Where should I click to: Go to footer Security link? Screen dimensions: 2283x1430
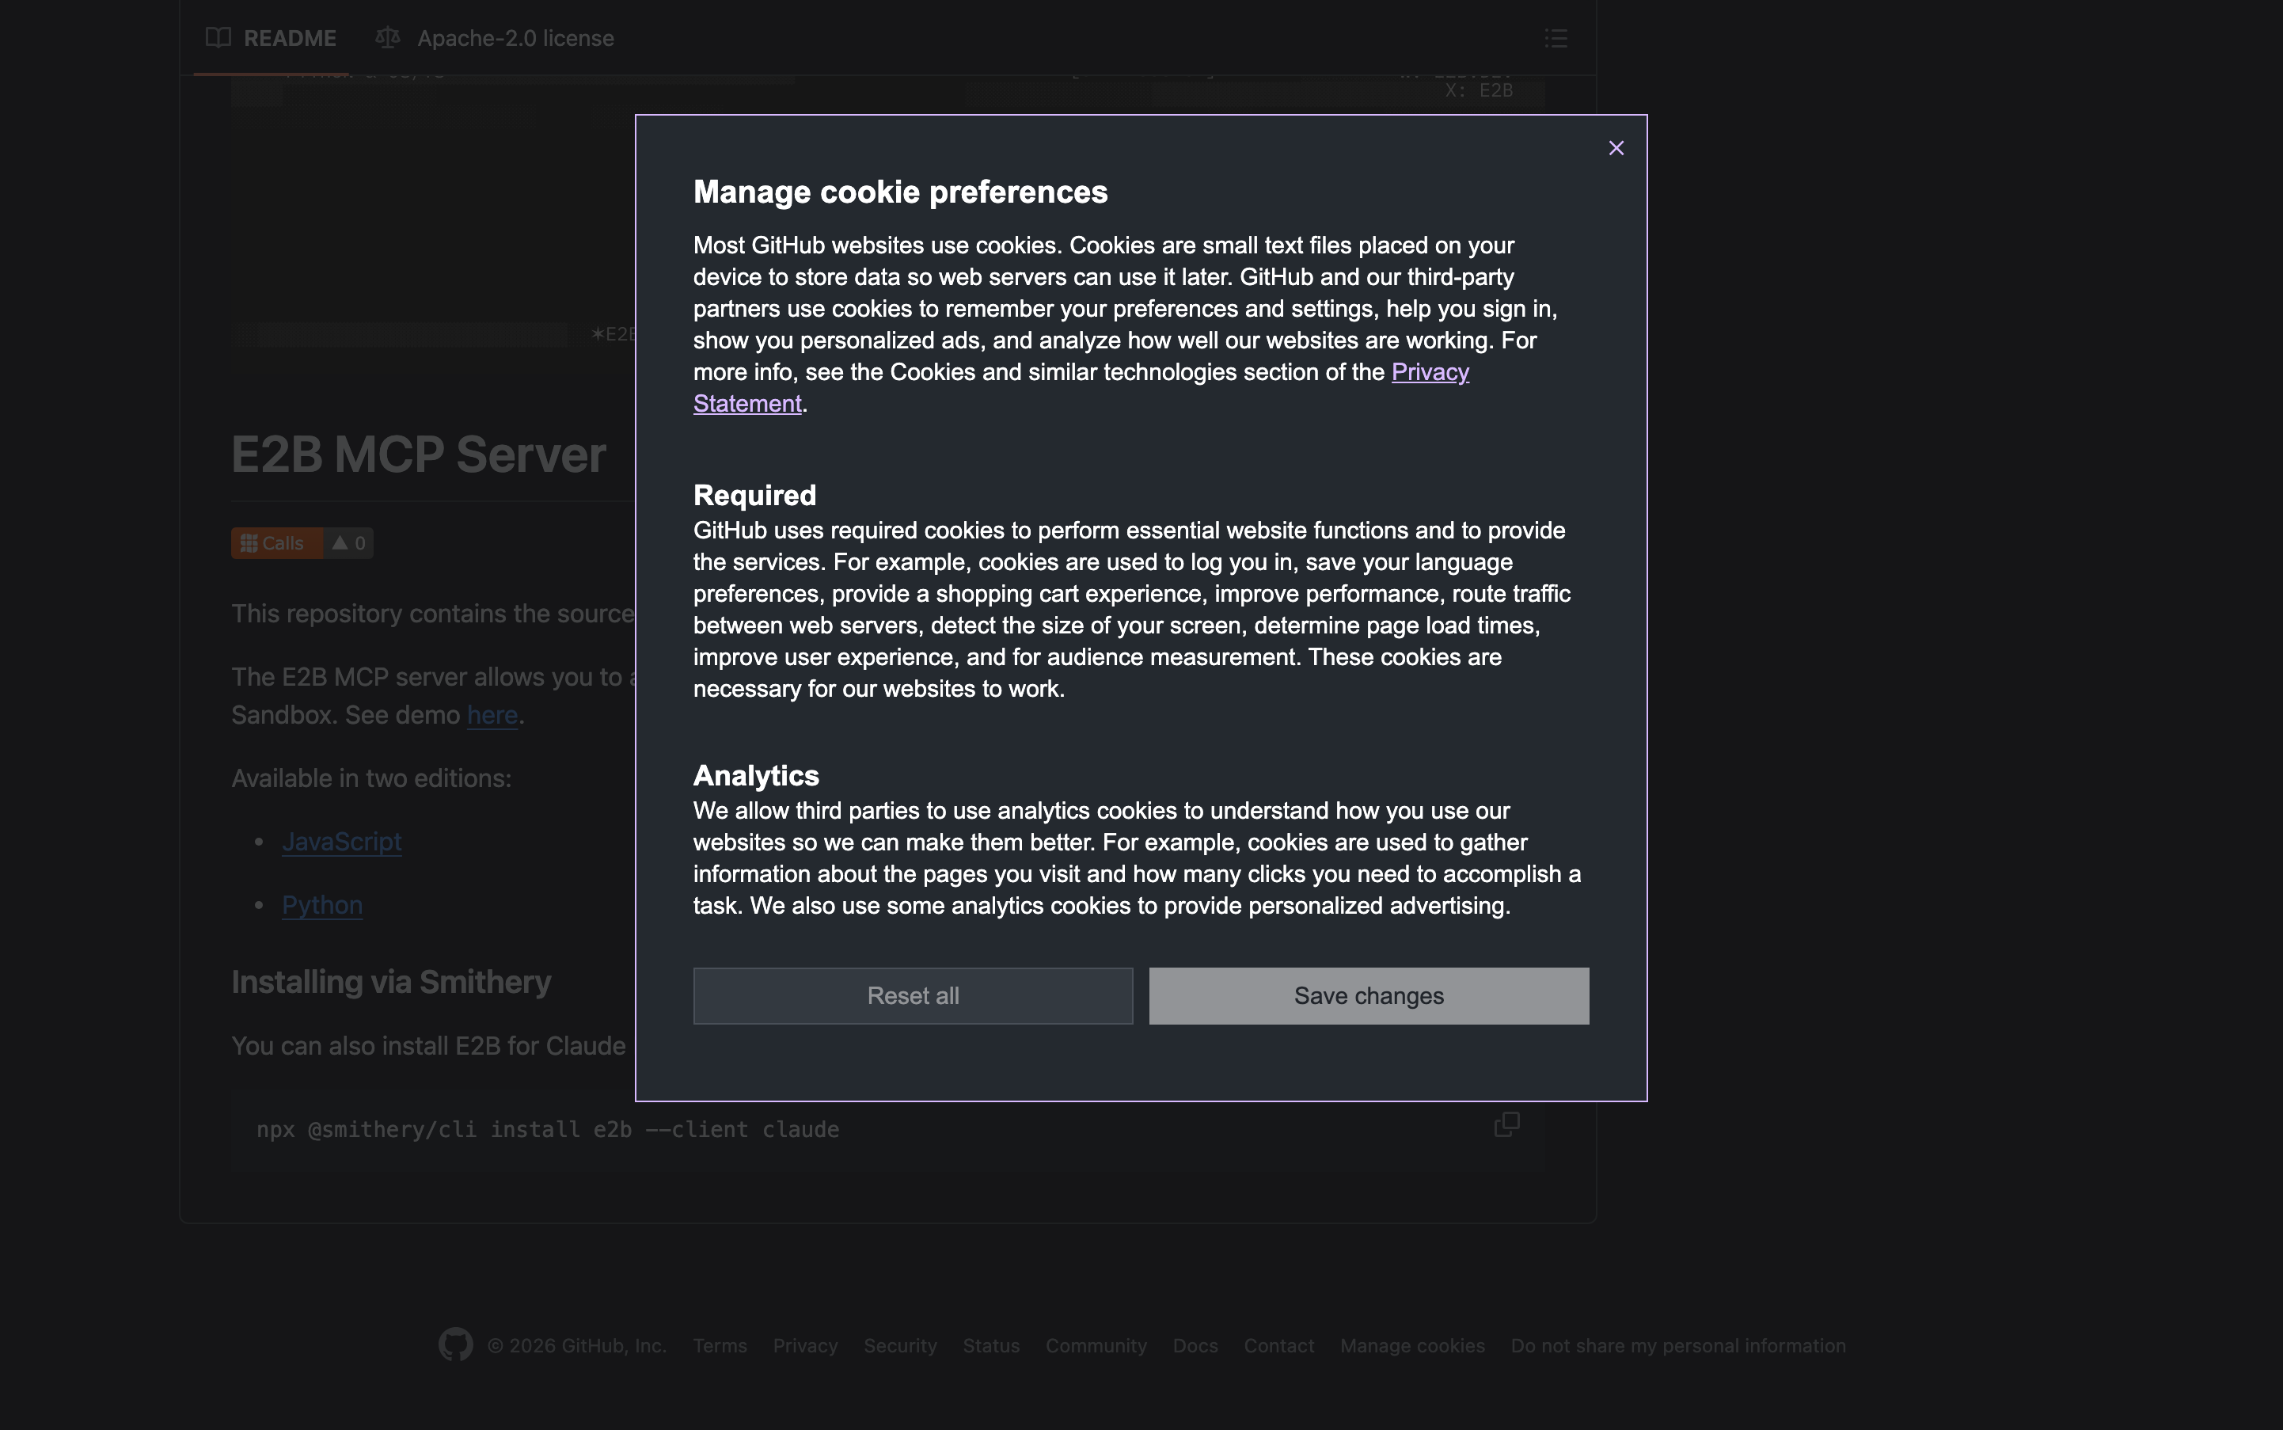point(899,1344)
